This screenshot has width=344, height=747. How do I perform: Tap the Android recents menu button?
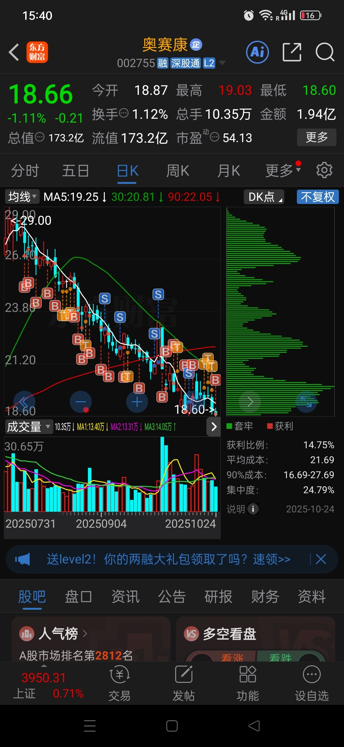[x=90, y=726]
